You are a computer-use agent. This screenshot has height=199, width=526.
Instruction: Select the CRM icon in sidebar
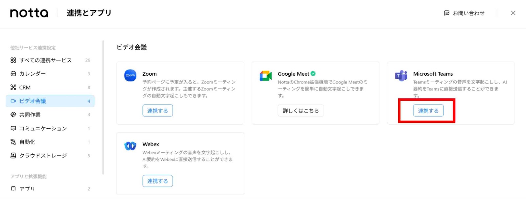click(13, 87)
